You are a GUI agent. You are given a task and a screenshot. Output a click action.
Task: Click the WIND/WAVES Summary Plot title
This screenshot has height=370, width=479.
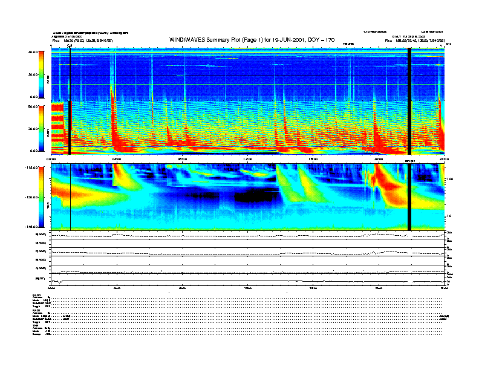point(252,40)
